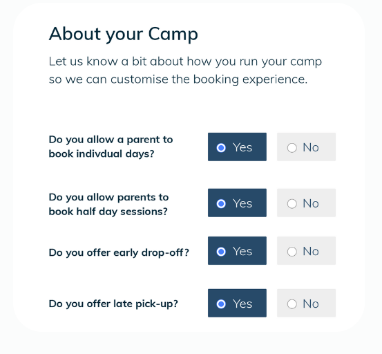Click the filled radio dot in individual days Yes
Screen dimensions: 382x354
point(221,148)
